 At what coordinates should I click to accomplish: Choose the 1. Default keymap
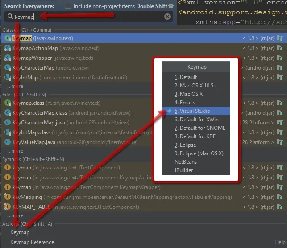tap(196, 77)
